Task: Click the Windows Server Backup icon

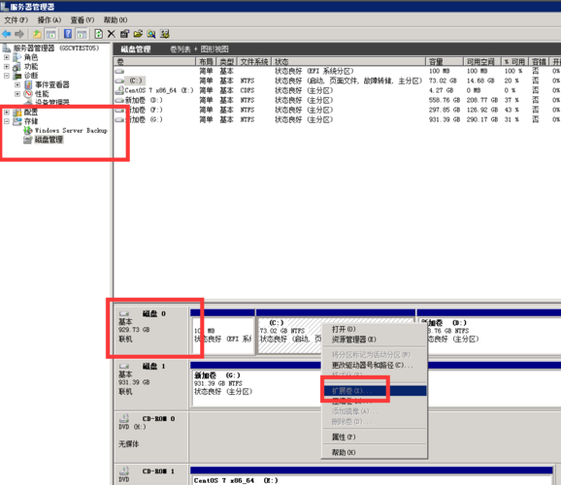Action: (x=28, y=131)
